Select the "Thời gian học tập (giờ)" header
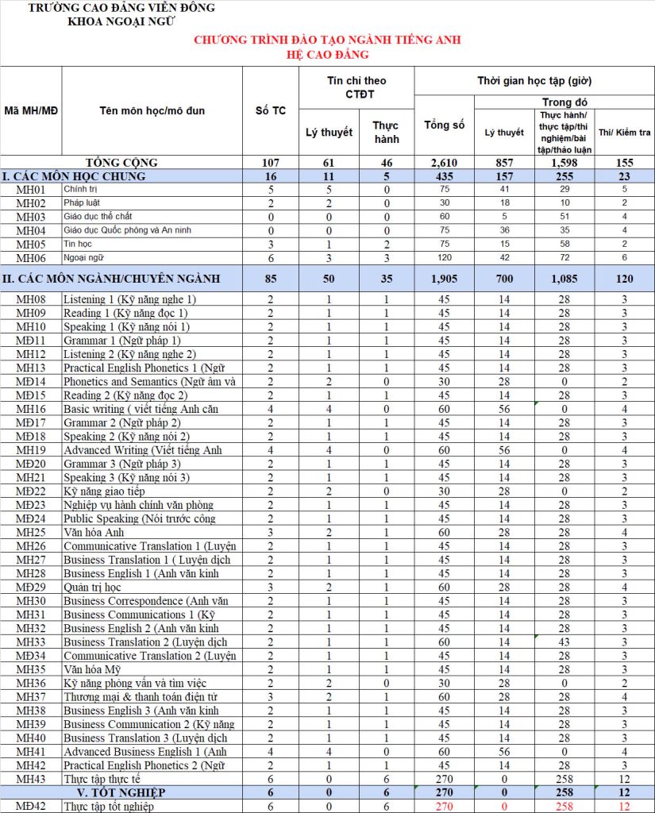Screen dimensions: 655x813 534,81
